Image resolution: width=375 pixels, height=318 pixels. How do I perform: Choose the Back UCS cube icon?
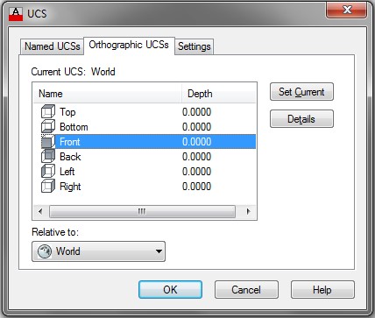48,157
